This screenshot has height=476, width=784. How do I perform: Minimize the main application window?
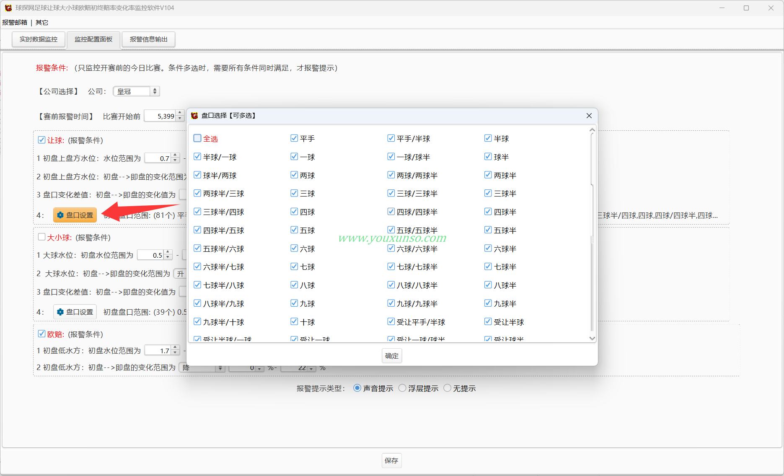pyautogui.click(x=722, y=8)
